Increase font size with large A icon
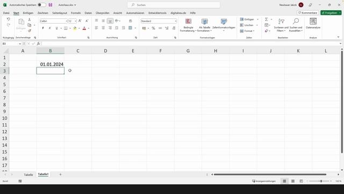This screenshot has height=194, width=344. [x=80, y=21]
